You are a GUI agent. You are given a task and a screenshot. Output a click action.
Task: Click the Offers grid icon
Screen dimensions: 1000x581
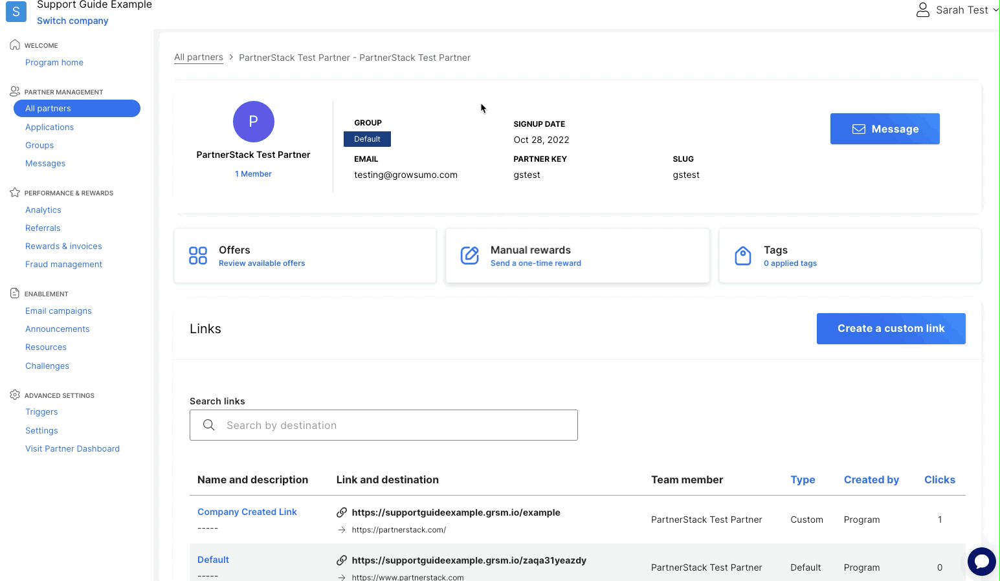pos(198,256)
